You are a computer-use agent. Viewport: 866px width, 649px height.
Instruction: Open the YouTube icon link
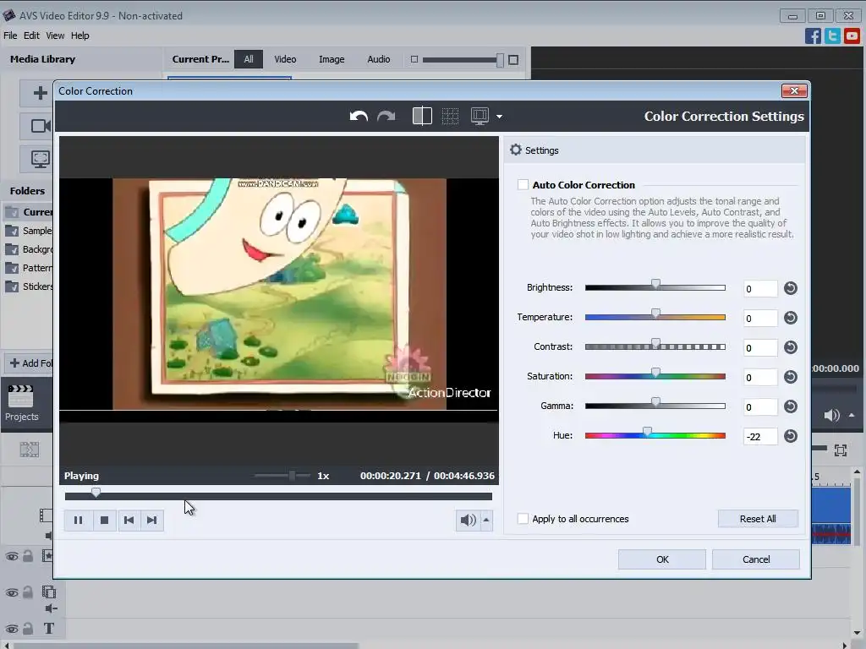[x=852, y=35]
